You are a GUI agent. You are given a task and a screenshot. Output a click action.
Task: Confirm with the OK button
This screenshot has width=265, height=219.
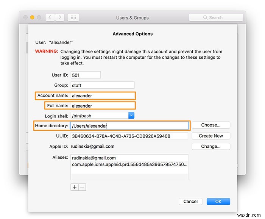(x=218, y=202)
